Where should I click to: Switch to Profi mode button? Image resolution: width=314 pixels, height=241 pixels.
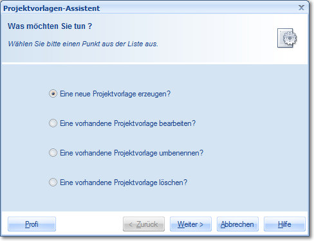pyautogui.click(x=32, y=224)
